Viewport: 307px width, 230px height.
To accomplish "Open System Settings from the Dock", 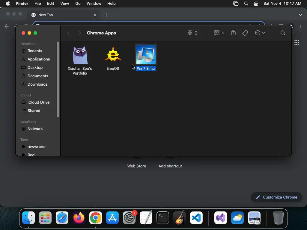I will [x=129, y=218].
